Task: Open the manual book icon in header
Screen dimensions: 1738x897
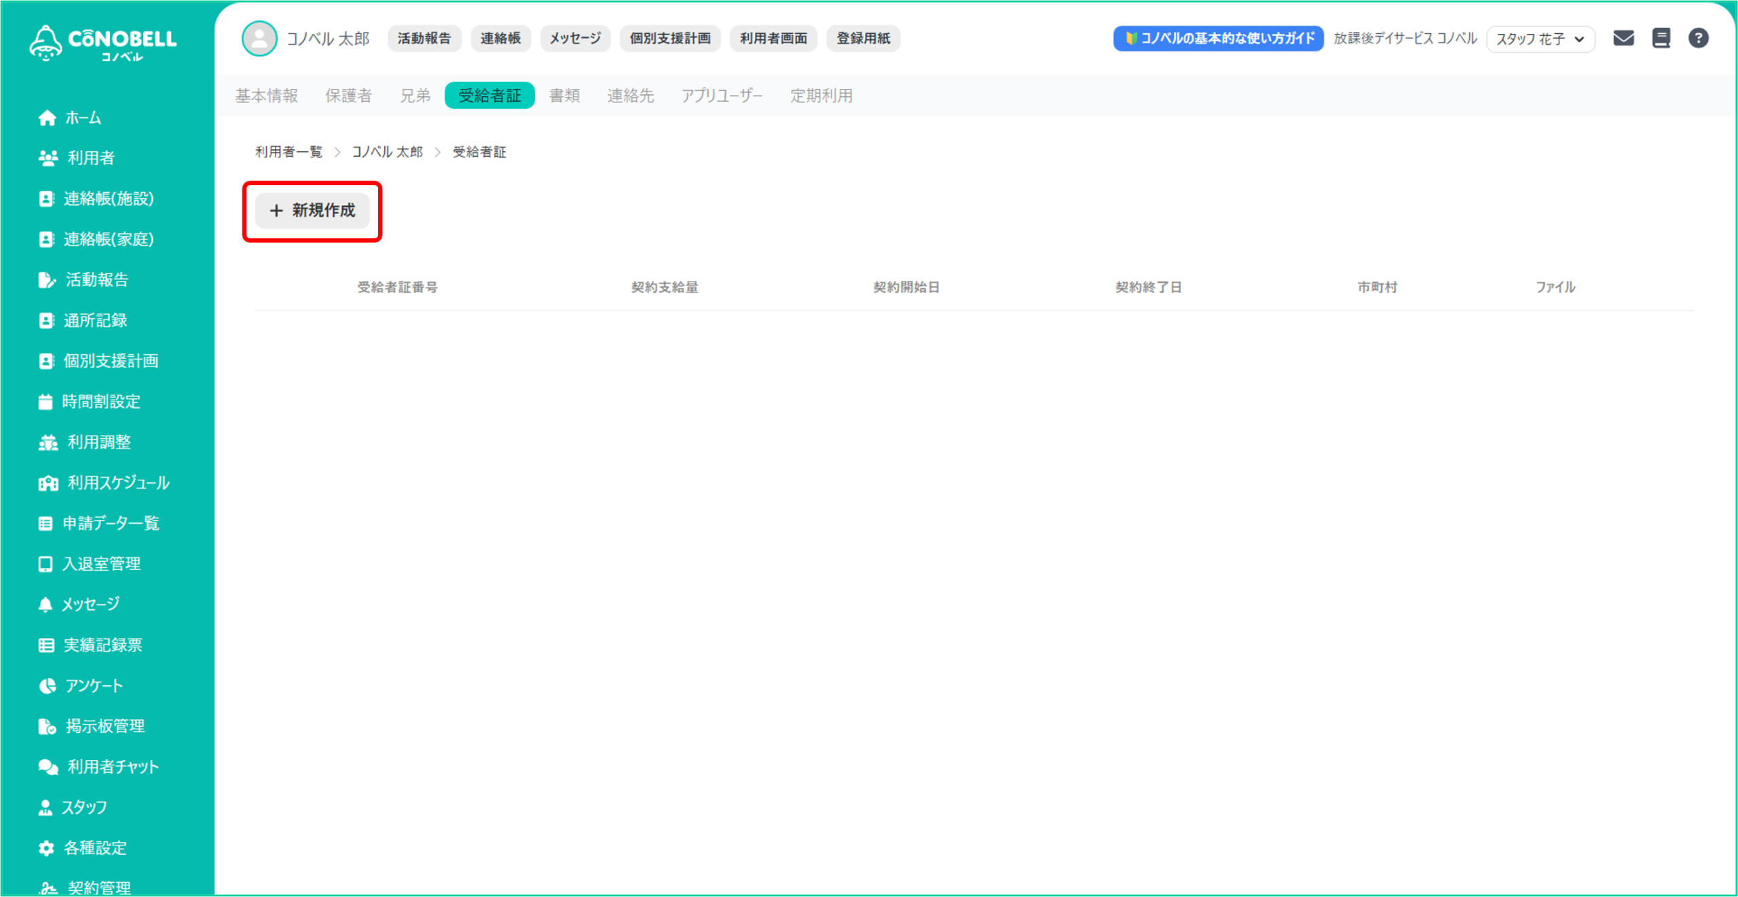Action: 1661,38
